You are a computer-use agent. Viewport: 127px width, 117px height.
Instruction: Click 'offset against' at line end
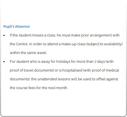click(x=107, y=79)
